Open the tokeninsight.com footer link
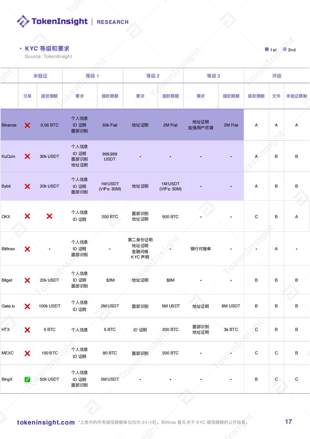 pyautogui.click(x=46, y=422)
